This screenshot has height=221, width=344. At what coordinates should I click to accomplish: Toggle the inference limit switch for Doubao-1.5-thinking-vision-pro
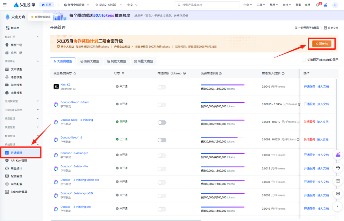pyautogui.click(x=162, y=182)
